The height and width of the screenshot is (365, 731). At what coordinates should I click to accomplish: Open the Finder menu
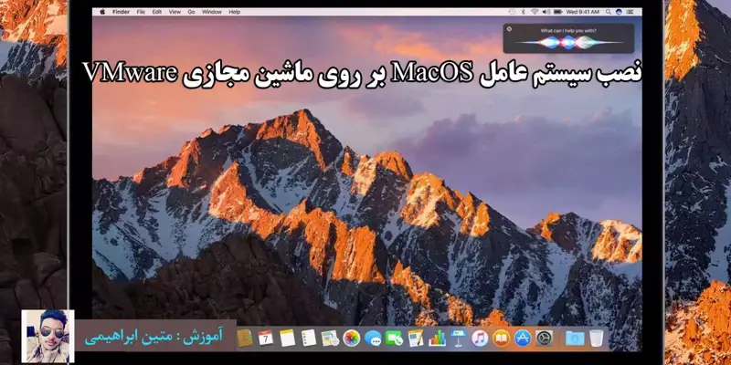tap(121, 12)
